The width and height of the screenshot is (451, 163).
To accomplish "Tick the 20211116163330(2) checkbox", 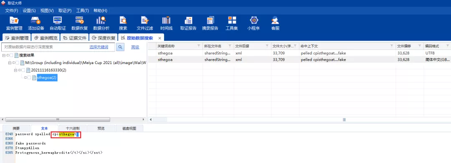I will (x=23, y=70).
